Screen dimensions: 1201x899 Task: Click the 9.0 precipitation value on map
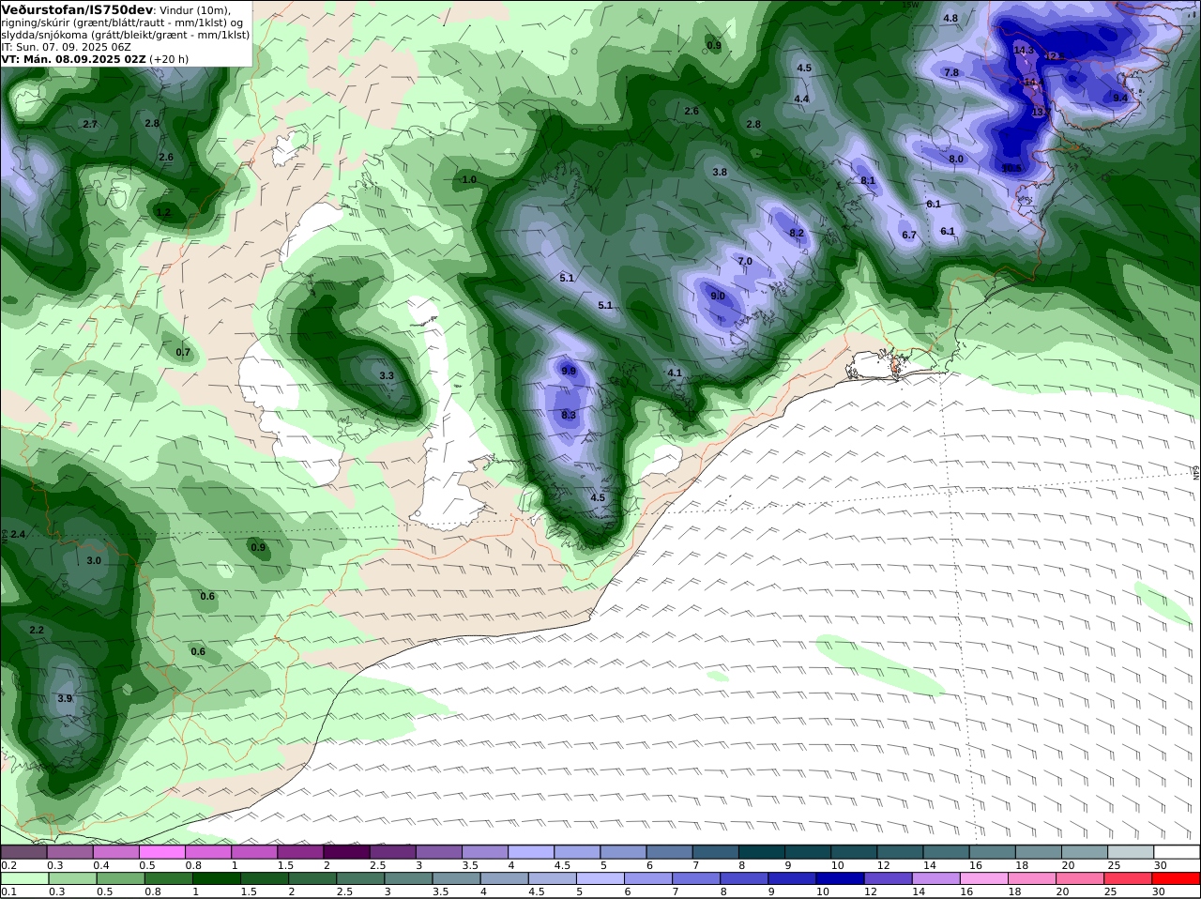(718, 296)
